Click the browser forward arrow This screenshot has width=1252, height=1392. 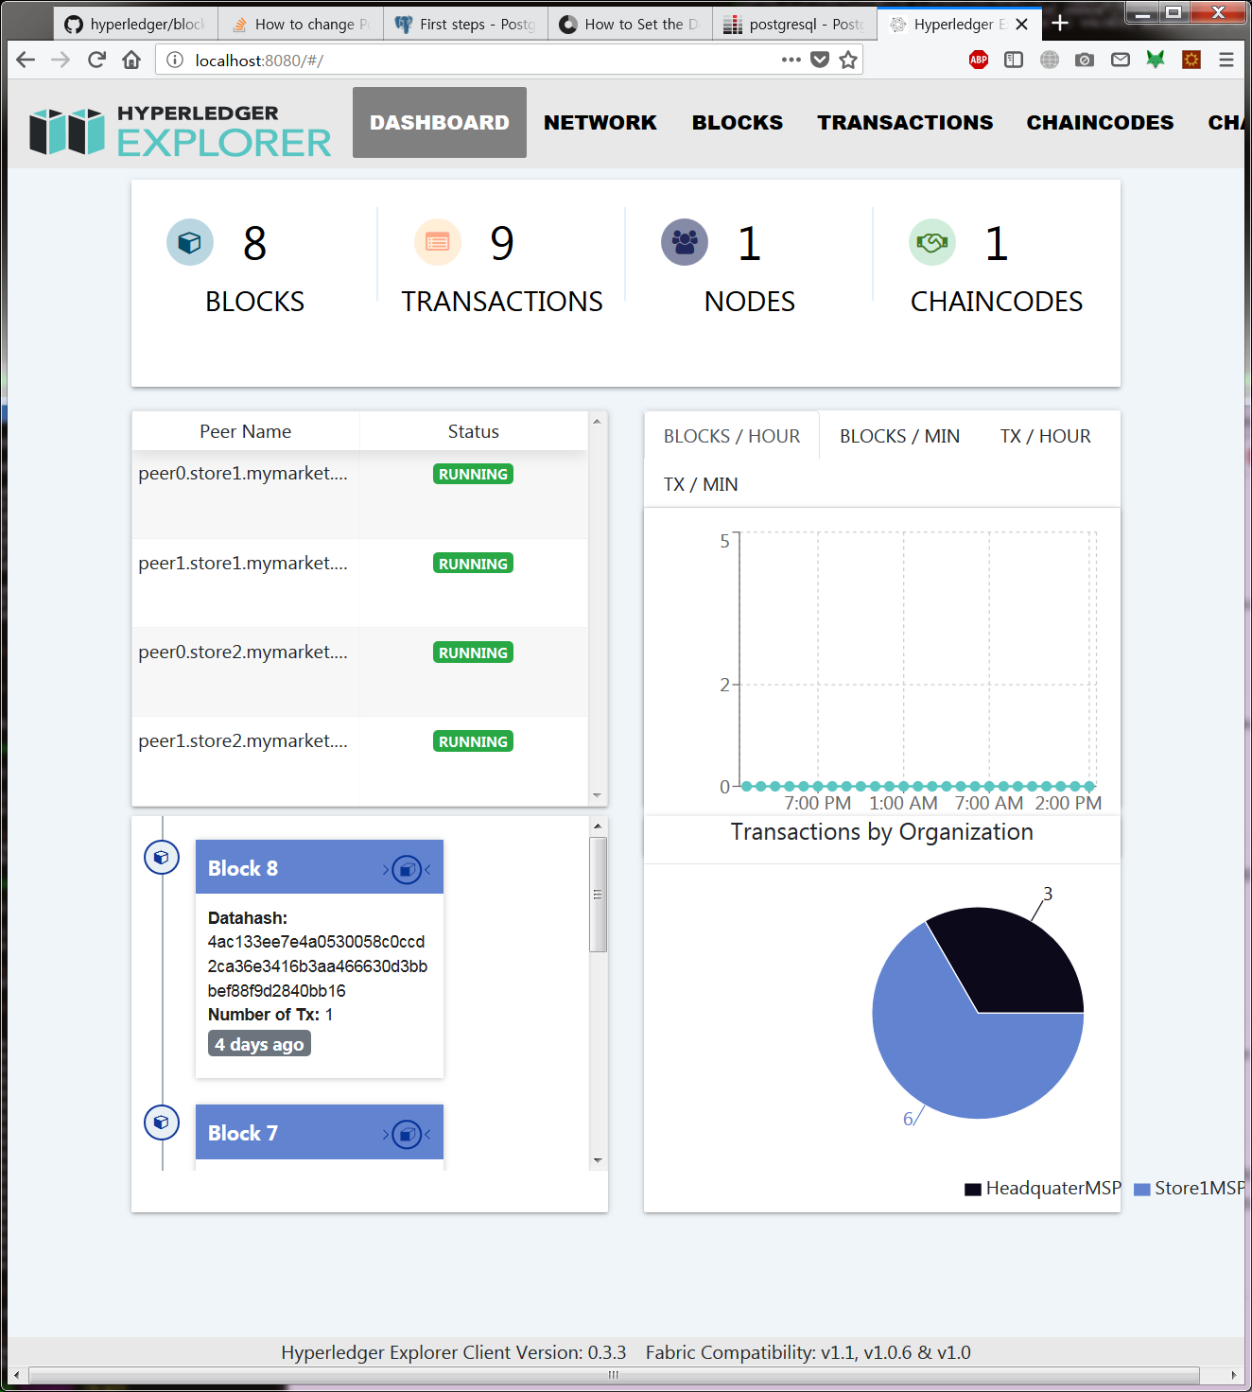click(x=61, y=61)
